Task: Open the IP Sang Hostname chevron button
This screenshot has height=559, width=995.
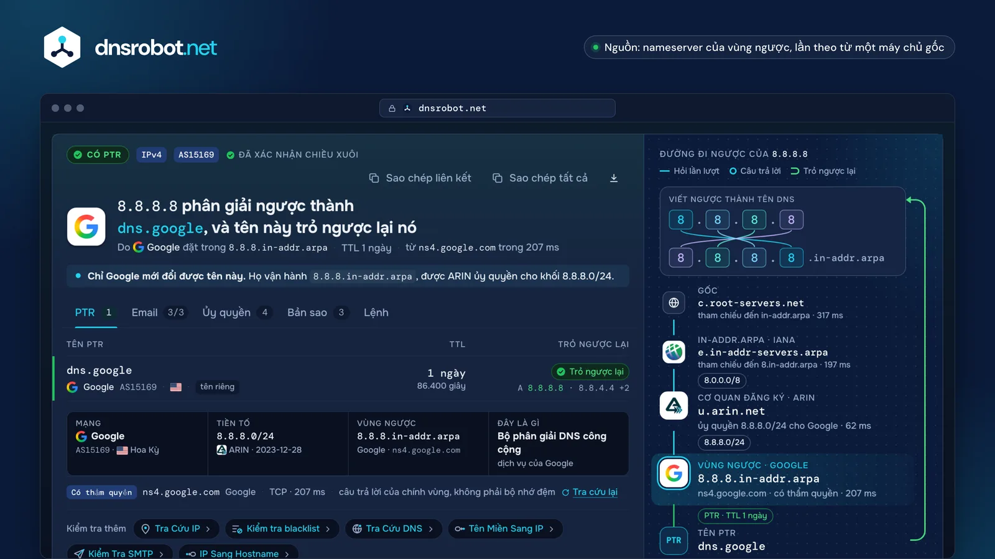Action: coord(239,553)
